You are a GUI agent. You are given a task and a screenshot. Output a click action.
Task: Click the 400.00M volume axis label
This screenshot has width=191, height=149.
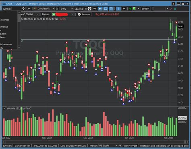pyautogui.click(x=182, y=108)
